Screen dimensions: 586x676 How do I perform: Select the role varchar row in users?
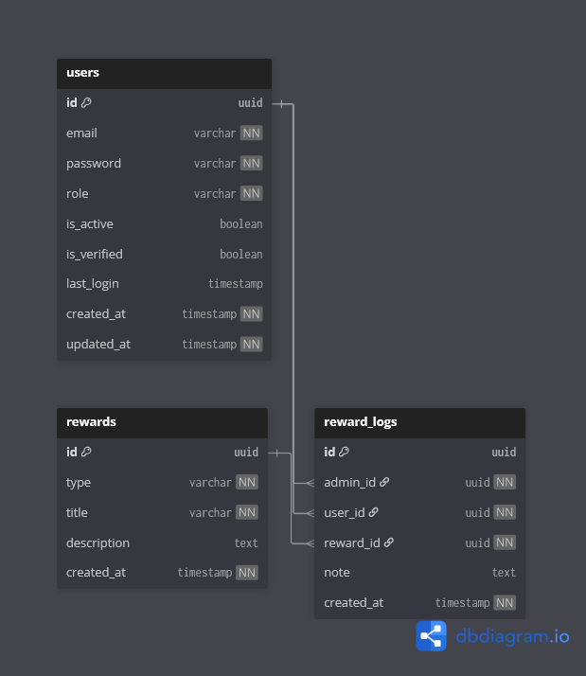164,194
